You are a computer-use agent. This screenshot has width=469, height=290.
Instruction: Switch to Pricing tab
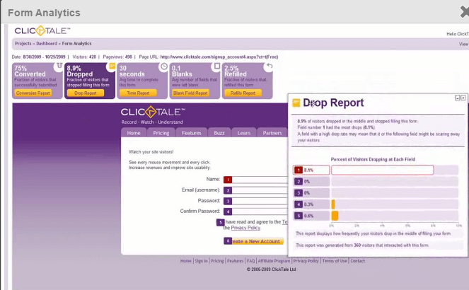click(x=161, y=133)
